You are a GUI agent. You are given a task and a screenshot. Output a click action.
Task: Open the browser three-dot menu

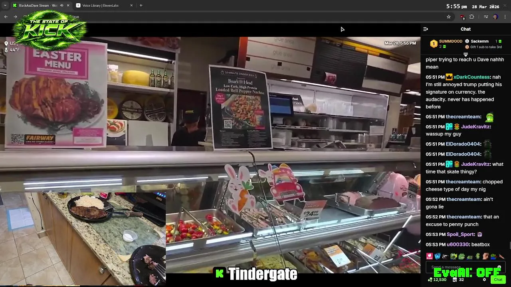point(505,17)
